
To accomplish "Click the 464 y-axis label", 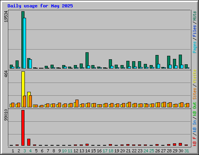I will pos(6,74).
